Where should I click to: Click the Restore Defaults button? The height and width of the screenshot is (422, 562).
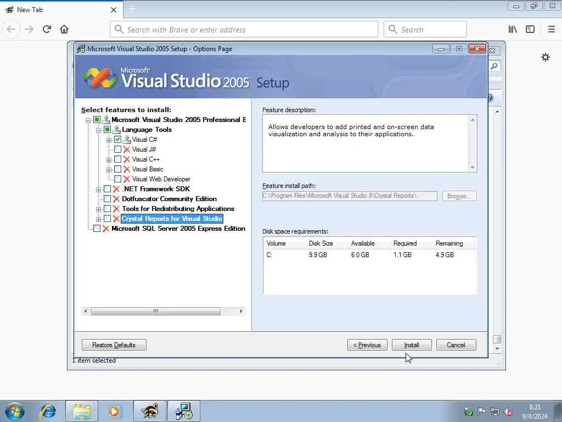pos(114,345)
